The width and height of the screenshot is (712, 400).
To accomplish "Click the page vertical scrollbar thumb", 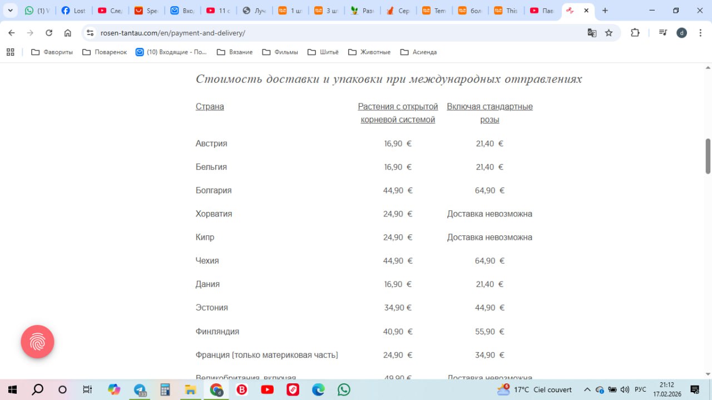I will point(708,156).
